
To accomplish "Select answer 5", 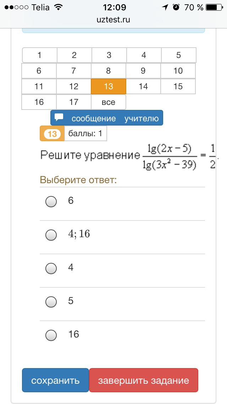I will (51, 301).
